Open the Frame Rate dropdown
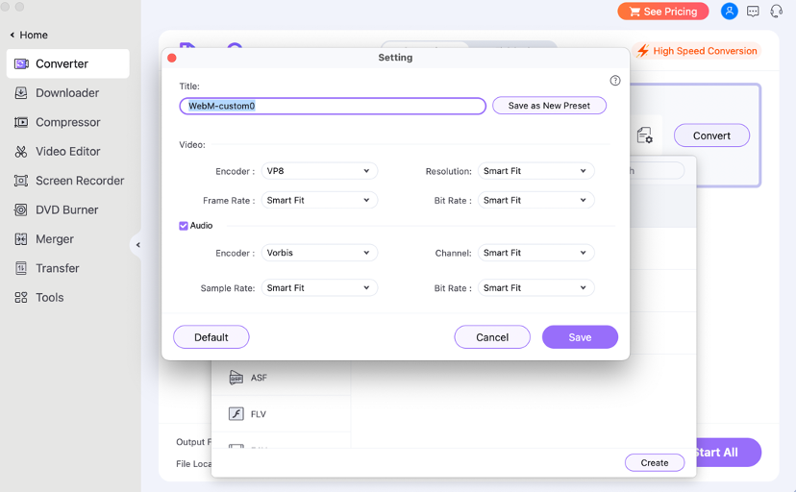 coord(319,200)
